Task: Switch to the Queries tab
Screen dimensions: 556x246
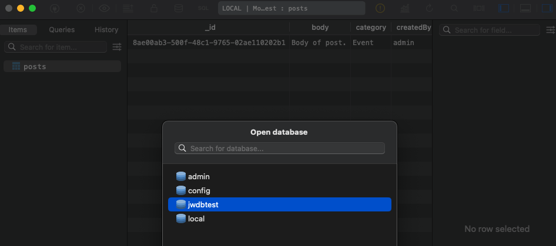Action: (x=62, y=30)
